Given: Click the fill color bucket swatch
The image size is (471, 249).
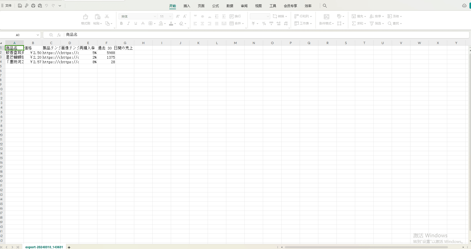Looking at the screenshot, I should pyautogui.click(x=161, y=23).
